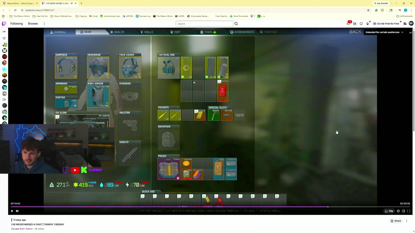The width and height of the screenshot is (415, 233).
Task: Open the more menu beside Browse
Action: 44,24
